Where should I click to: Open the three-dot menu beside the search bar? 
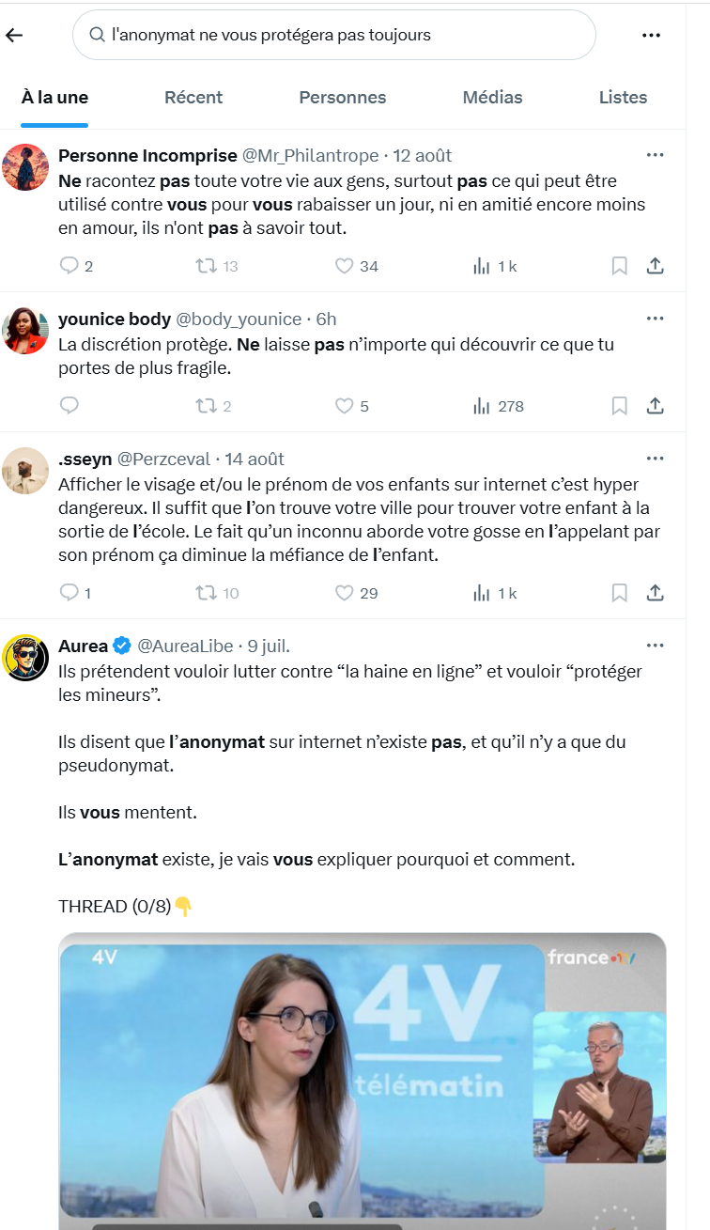pos(651,36)
